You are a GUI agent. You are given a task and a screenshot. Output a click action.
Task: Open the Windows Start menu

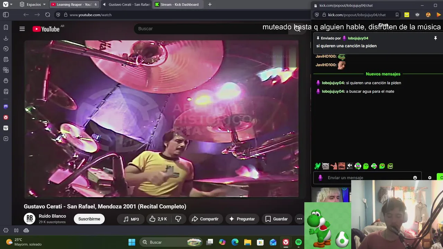coord(132,242)
